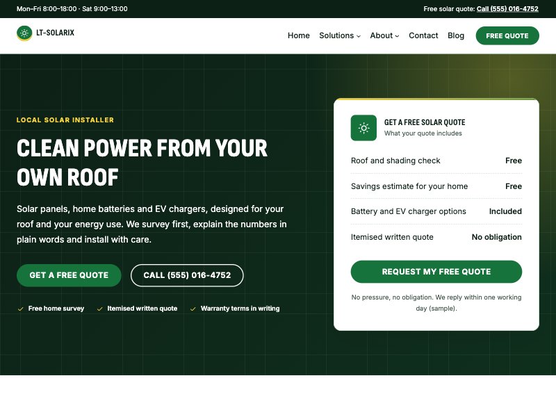The width and height of the screenshot is (556, 417).
Task: Open the Home menu item
Action: point(299,35)
